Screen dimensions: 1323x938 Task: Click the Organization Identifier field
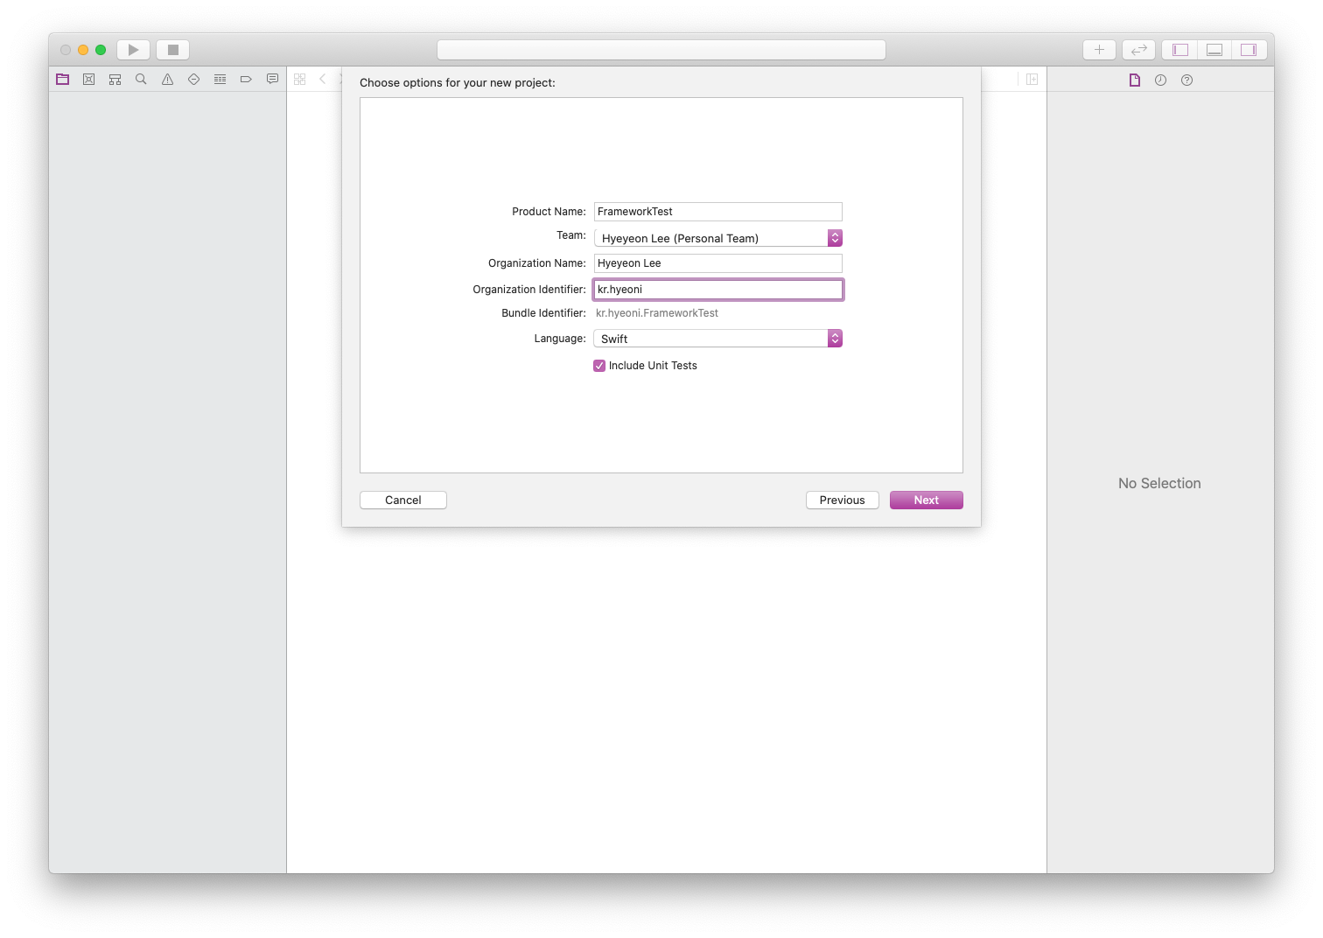click(718, 290)
